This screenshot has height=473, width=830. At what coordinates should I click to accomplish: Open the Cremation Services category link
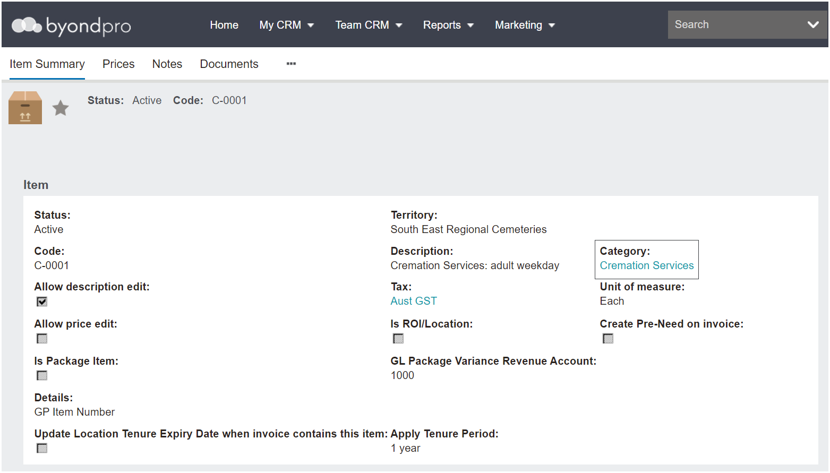(x=647, y=265)
